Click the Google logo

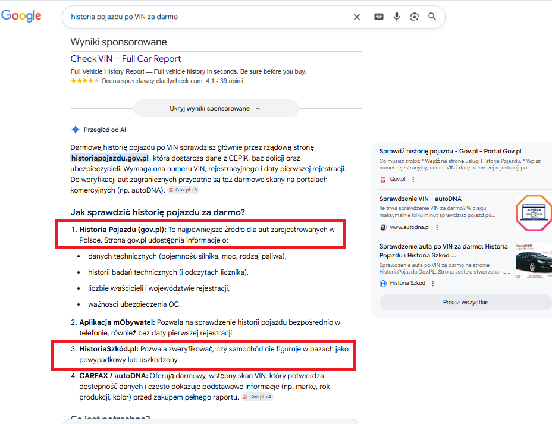pyautogui.click(x=21, y=16)
